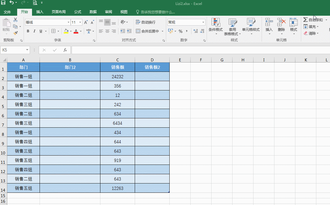Screen dimensions: 330x205
Task: Toggle Italic formatting
Action: click(34, 31)
